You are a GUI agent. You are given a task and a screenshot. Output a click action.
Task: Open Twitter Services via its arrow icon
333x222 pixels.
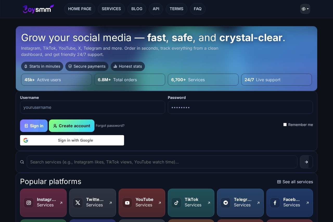pyautogui.click(x=111, y=203)
